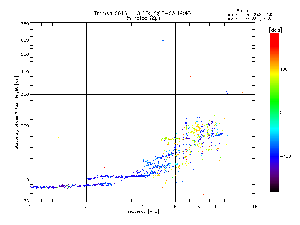This screenshot has width=300, height=225.
Task: Click the subtitle 'RwPretec (8p)'
Action: coord(142,18)
